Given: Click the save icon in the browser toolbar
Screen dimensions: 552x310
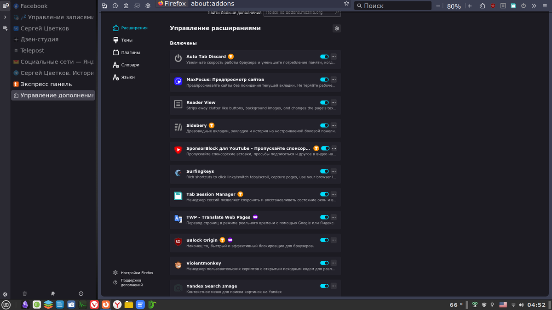Looking at the screenshot, I should (x=104, y=6).
